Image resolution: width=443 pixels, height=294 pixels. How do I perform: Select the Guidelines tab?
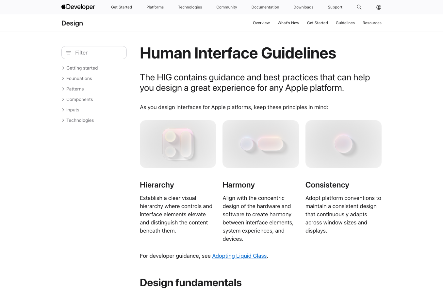345,23
